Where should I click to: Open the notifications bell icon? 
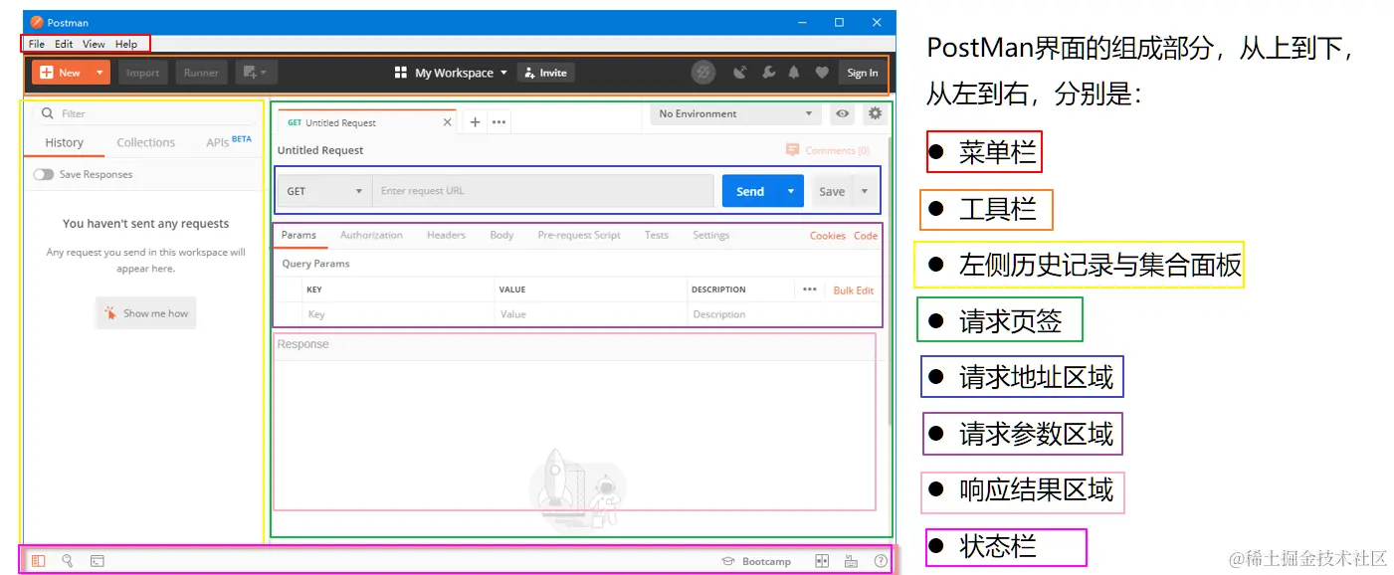pyautogui.click(x=794, y=73)
